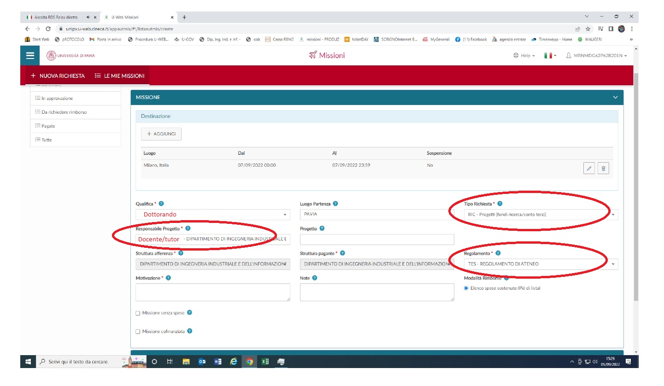The height and width of the screenshot is (386, 664).
Task: Open the hamburger menu icon
Action: (30, 56)
